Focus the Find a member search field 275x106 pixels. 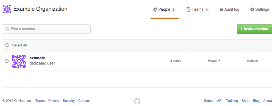tap(47, 29)
